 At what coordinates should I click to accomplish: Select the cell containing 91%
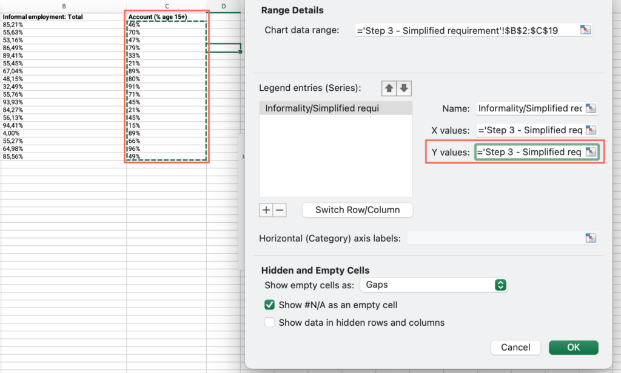(x=167, y=87)
